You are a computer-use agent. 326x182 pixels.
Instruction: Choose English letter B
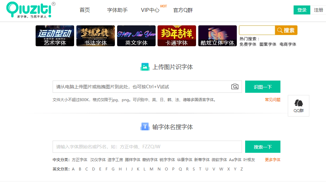(80, 169)
